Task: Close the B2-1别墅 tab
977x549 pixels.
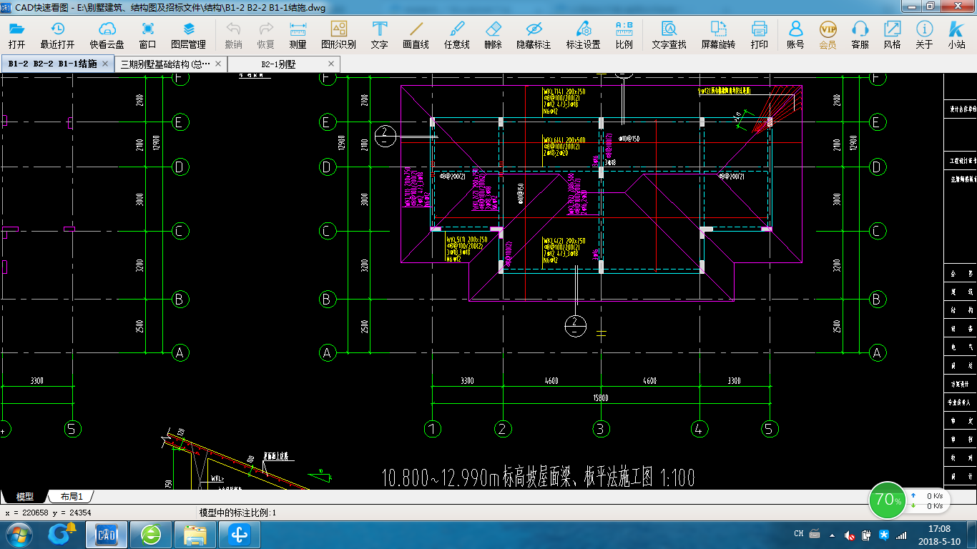Action: pyautogui.click(x=331, y=64)
